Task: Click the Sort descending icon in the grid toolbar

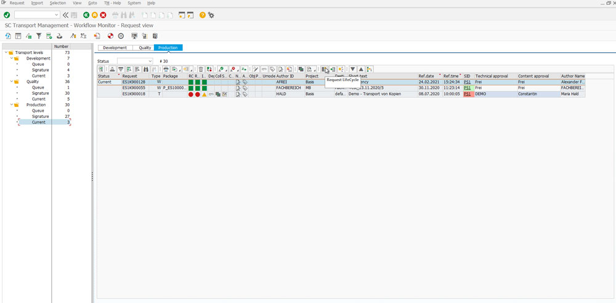Action: pyautogui.click(x=121, y=69)
